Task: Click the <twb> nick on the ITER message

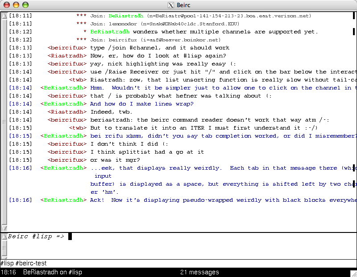Action: point(78,128)
